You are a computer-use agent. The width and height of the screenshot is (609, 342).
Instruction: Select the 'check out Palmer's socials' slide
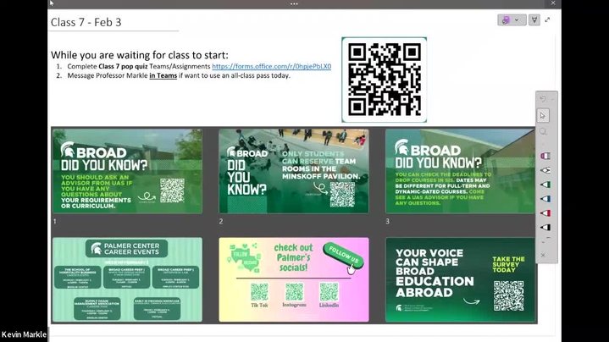pyautogui.click(x=293, y=279)
